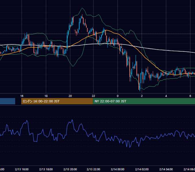
Task: Select the 2/13 18:00 time axis label
Action: coord(46,169)
